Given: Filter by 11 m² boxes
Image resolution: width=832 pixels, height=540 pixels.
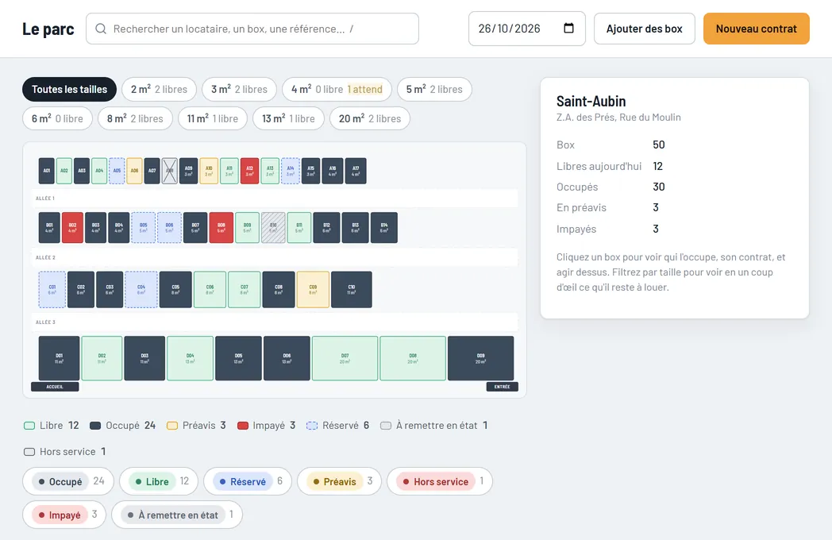Looking at the screenshot, I should (213, 118).
